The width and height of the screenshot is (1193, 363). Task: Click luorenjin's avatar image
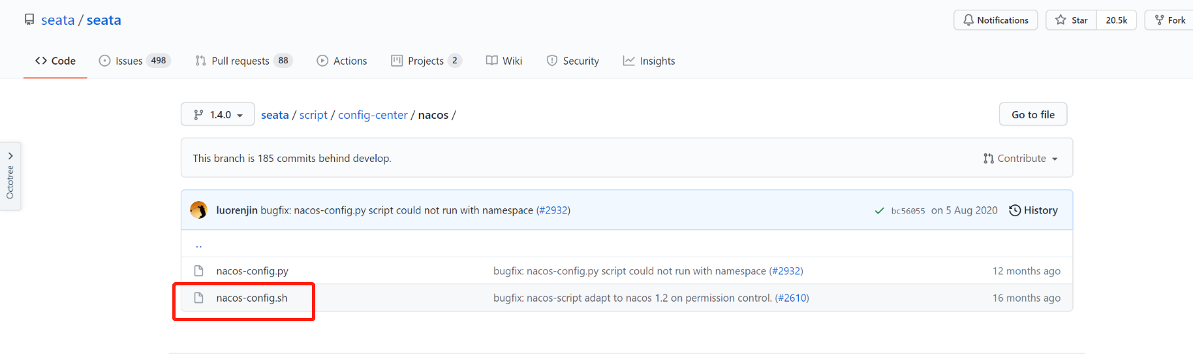tap(199, 210)
